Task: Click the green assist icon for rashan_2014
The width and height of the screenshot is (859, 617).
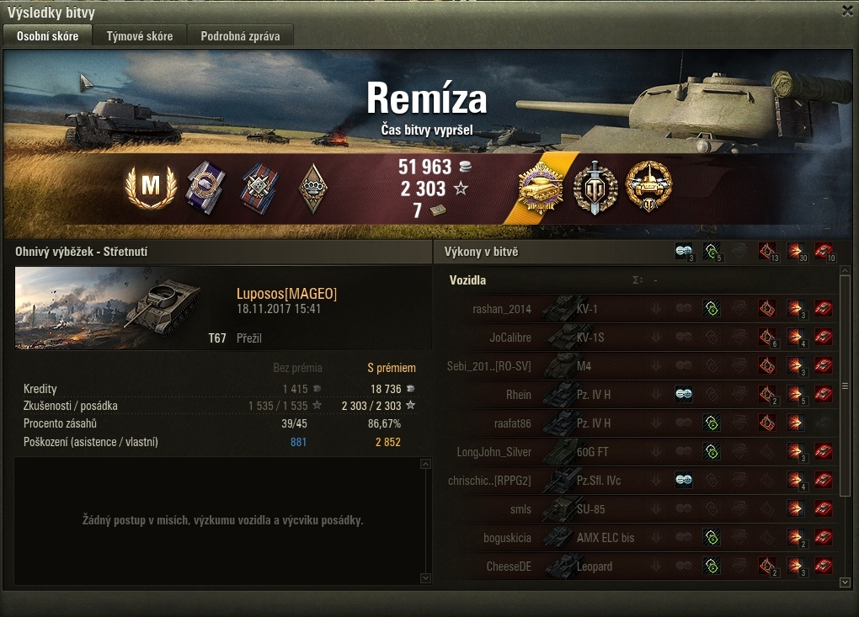Action: click(712, 308)
